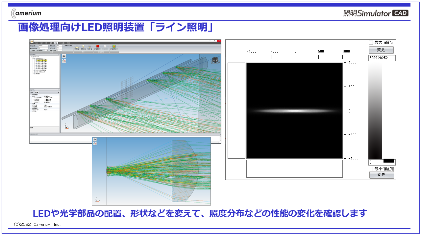Click the maximum value field showing 6289.20252

coord(382,58)
